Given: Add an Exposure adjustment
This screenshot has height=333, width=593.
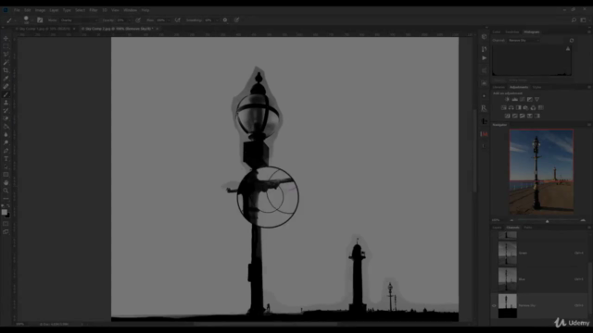Looking at the screenshot, I should point(529,99).
